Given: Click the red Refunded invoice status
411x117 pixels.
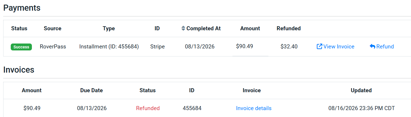Looking at the screenshot, I should point(148,108).
